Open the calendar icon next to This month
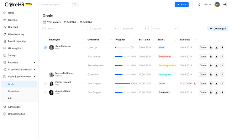232x139 pixels. (44, 22)
